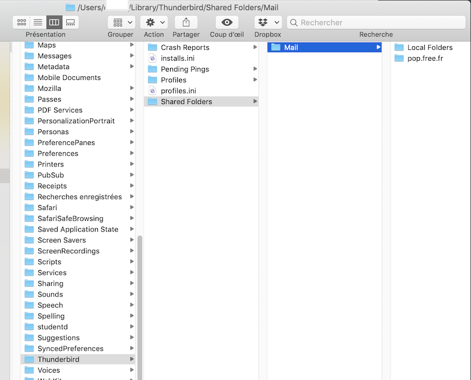
Task: Open the Grouper dropdown
Action: click(121, 22)
